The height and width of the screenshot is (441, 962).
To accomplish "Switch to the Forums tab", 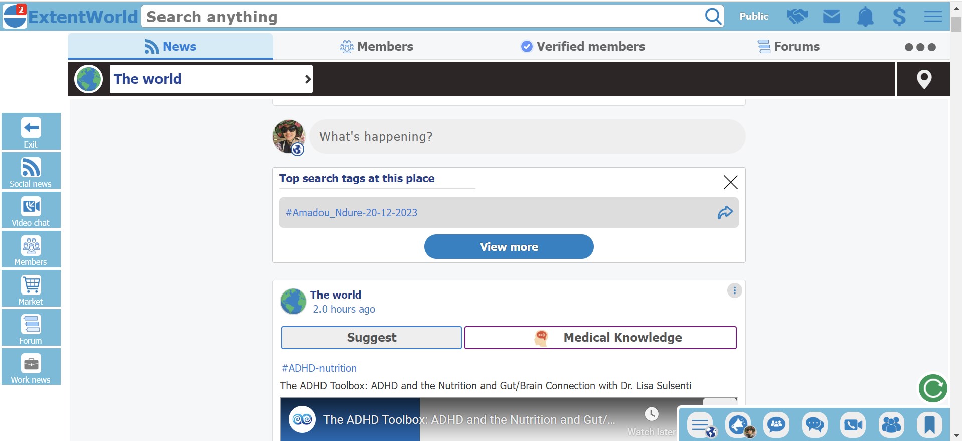I will coord(788,47).
